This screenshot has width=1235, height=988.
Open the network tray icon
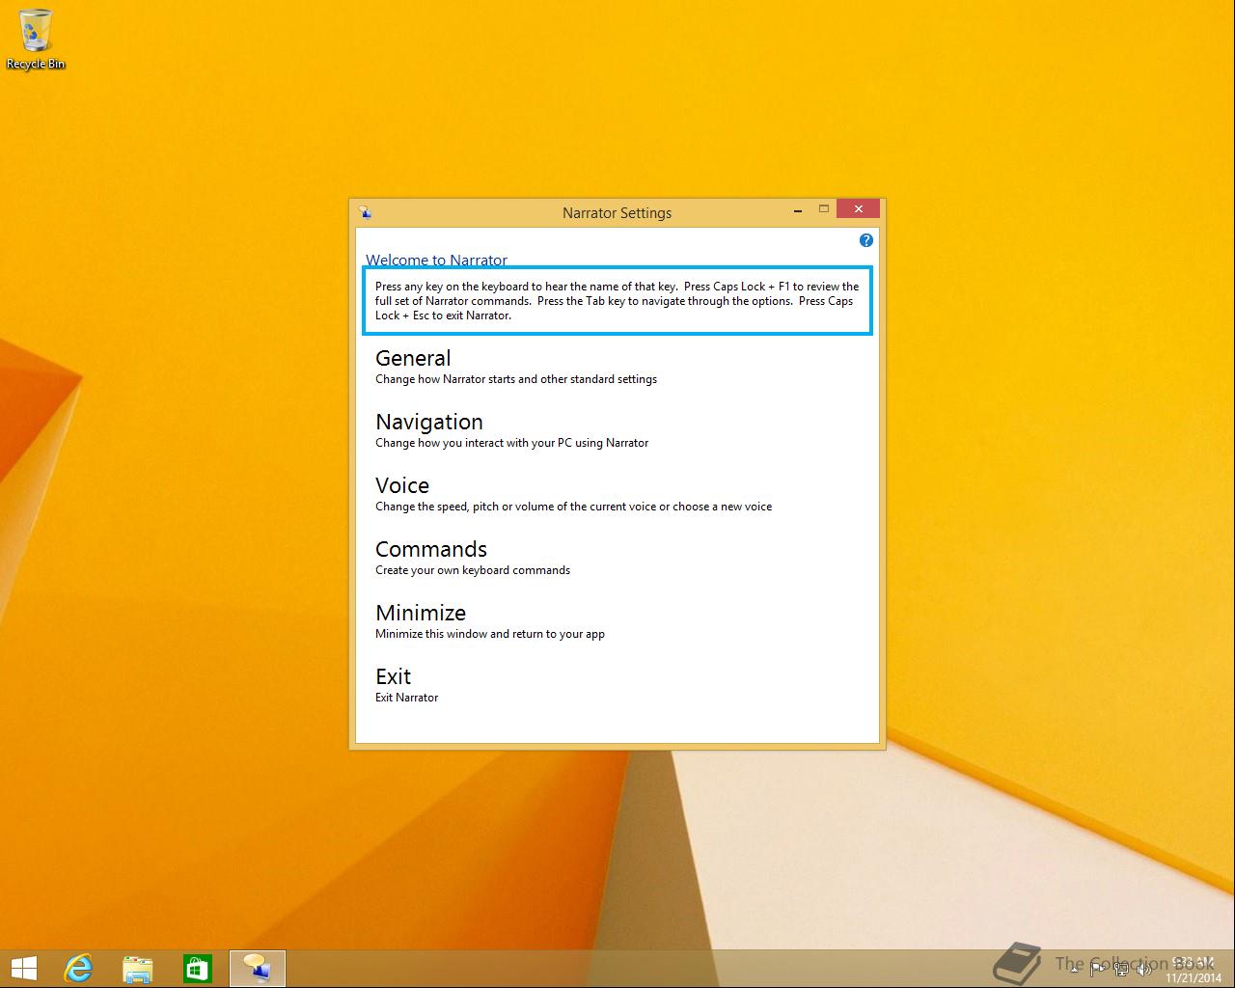click(x=1121, y=969)
